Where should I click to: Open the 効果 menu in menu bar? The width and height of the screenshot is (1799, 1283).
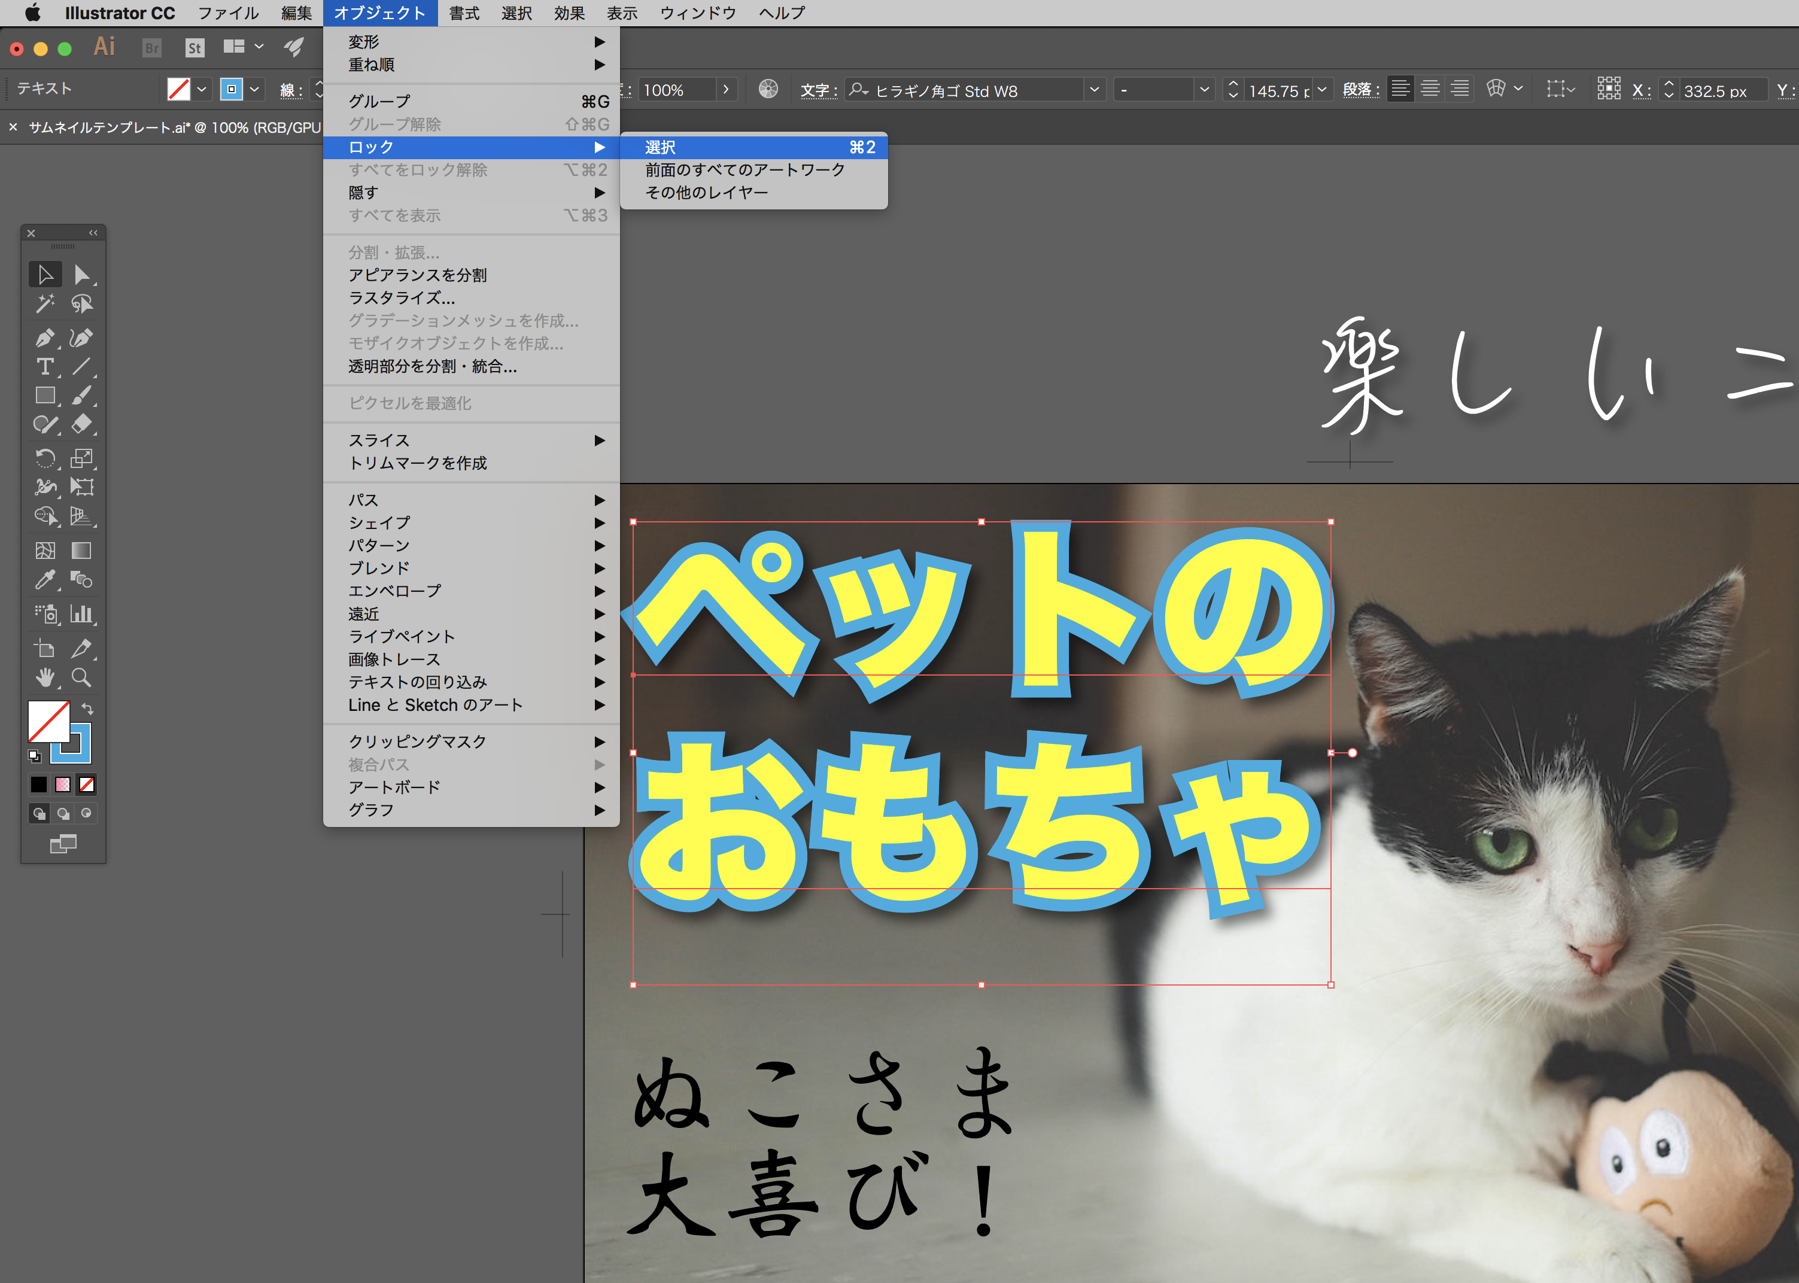(569, 13)
